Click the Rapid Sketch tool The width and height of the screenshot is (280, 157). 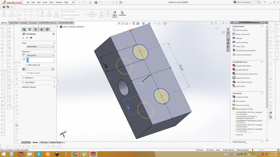pos(115,14)
